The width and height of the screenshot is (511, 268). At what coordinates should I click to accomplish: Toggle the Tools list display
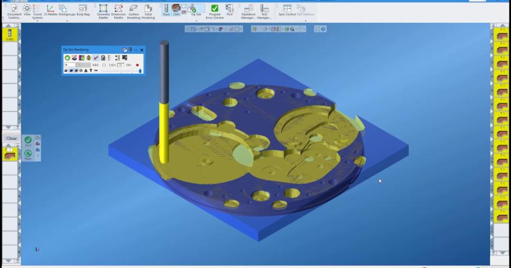(x=166, y=9)
